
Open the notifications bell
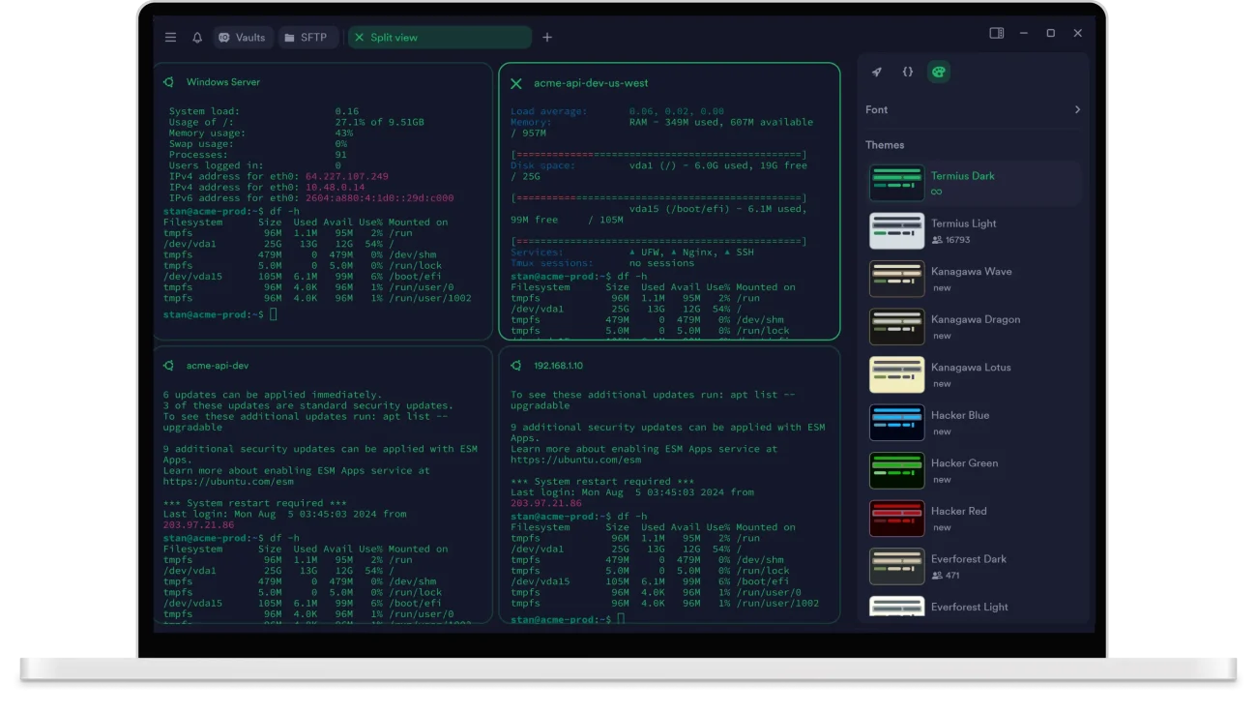(x=197, y=38)
